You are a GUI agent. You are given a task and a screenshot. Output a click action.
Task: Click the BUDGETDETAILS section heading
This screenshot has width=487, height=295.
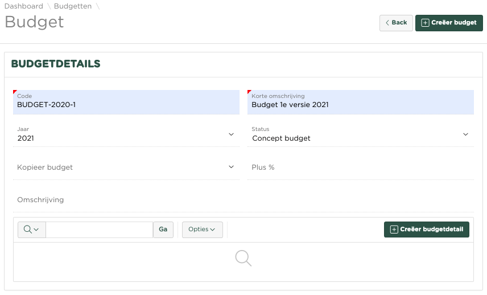(56, 64)
